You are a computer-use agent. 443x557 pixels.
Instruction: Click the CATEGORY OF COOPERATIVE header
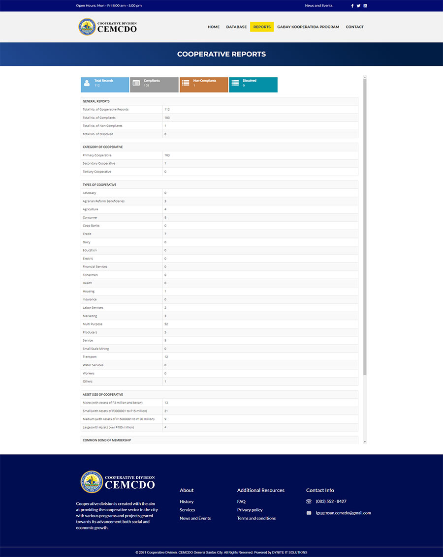coord(220,147)
